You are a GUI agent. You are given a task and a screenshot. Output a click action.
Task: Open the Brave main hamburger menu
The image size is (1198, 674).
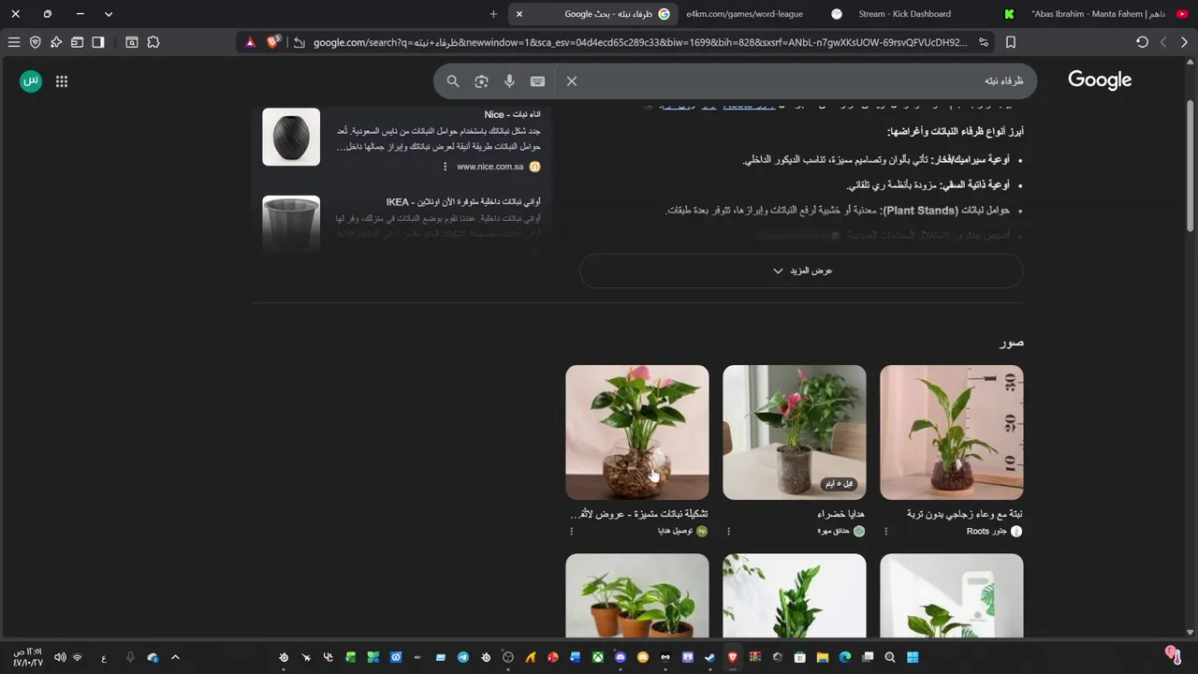(x=14, y=42)
